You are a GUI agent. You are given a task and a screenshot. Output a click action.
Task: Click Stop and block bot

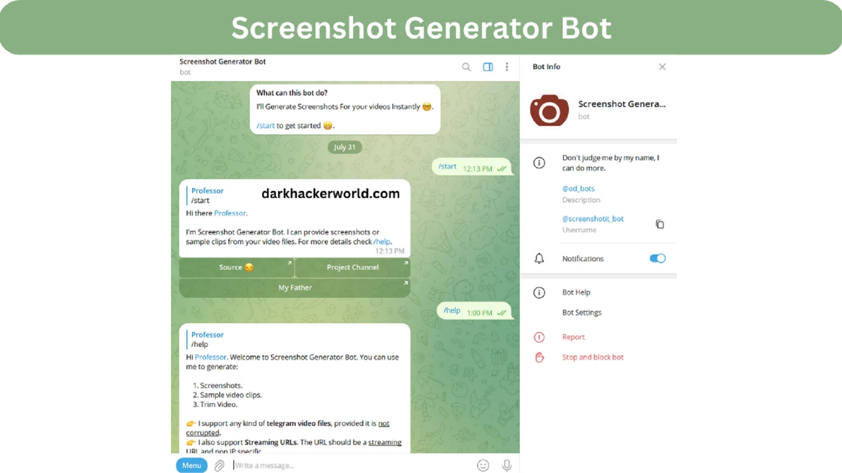593,357
